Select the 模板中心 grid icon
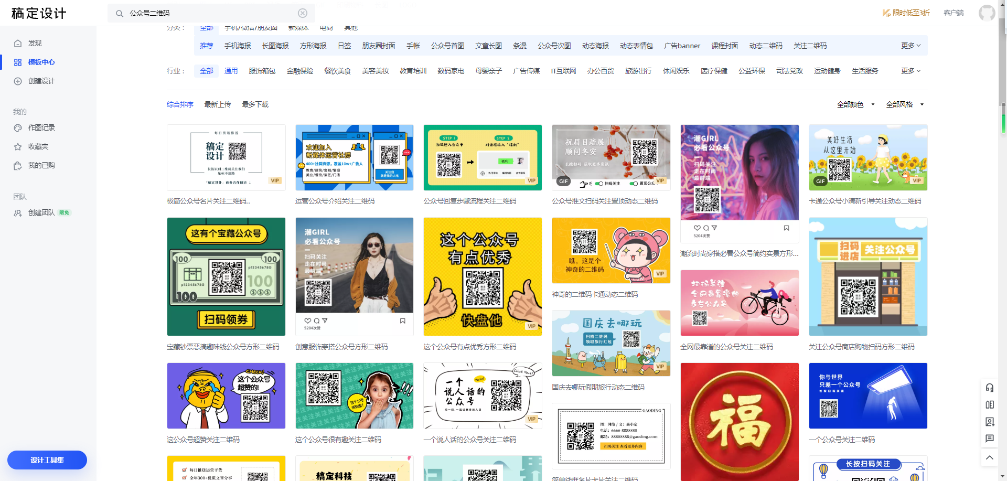The image size is (1007, 481). click(18, 62)
